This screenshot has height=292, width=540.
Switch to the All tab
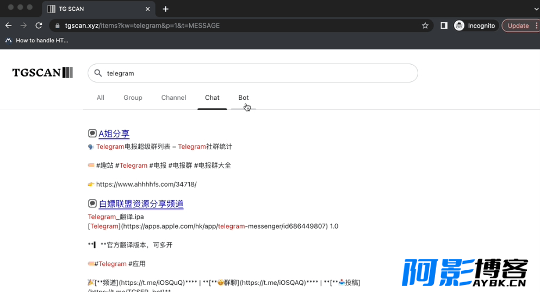(100, 98)
